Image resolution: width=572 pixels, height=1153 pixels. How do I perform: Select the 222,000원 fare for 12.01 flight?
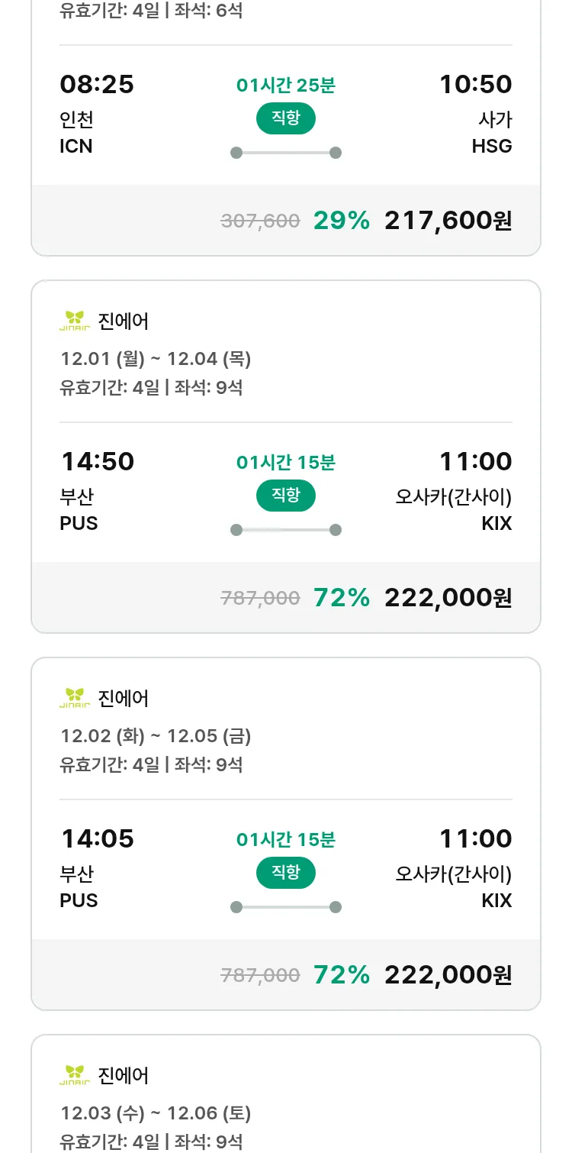tap(448, 598)
